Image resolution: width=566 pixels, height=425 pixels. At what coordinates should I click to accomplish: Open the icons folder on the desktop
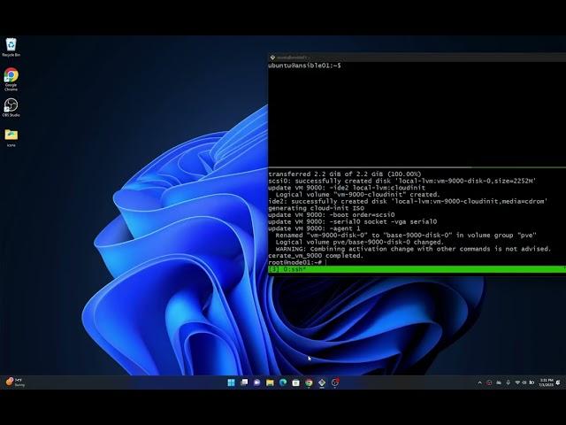pyautogui.click(x=11, y=138)
